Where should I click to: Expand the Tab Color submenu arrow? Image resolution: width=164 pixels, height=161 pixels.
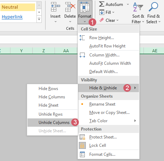coord(135,121)
